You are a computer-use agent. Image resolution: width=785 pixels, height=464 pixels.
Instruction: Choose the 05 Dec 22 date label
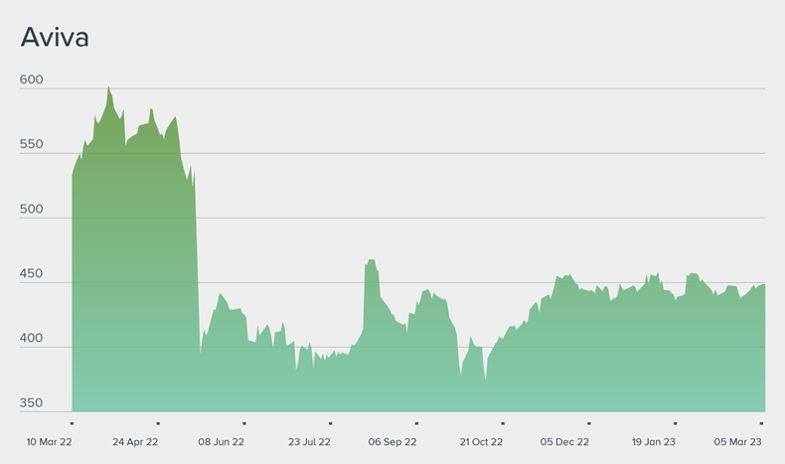[x=564, y=442]
